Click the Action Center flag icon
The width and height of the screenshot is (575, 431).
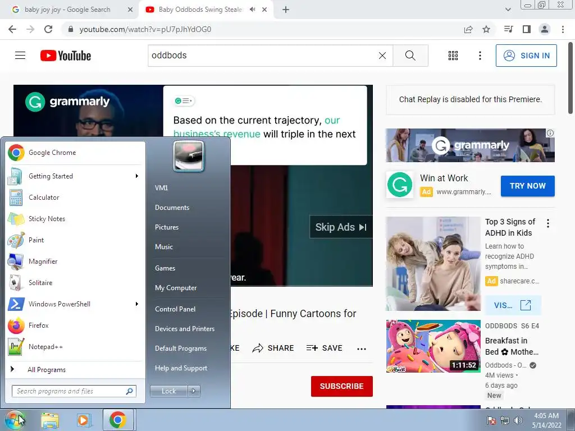[x=491, y=420]
